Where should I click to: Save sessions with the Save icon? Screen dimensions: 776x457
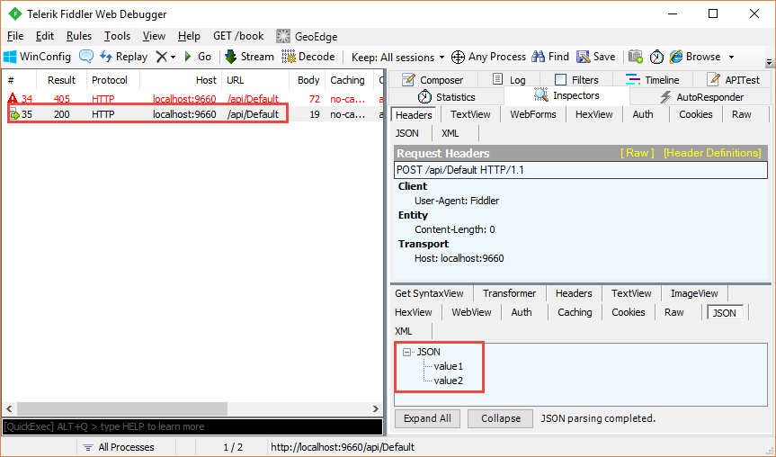coord(596,57)
